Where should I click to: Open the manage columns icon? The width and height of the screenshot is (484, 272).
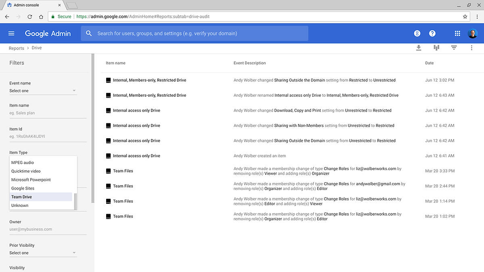click(436, 48)
